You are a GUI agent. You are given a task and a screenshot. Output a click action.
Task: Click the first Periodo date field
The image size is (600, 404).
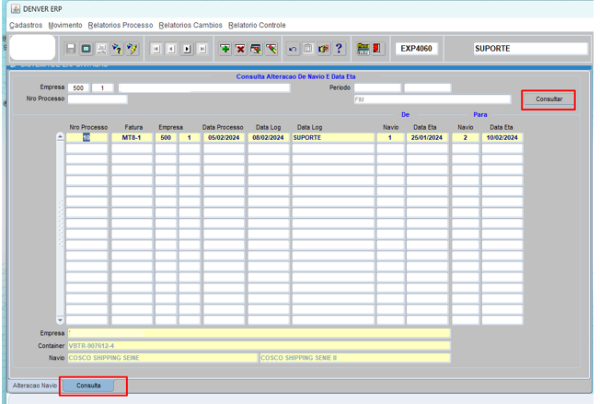click(x=377, y=88)
